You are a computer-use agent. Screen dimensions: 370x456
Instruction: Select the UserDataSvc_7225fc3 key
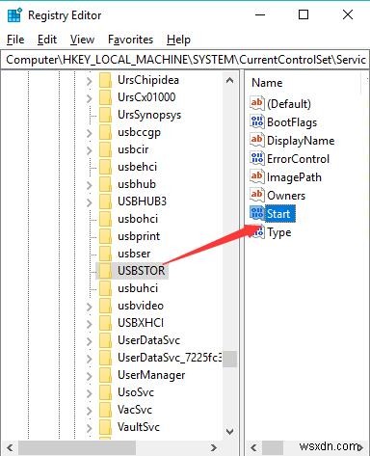[x=170, y=358]
